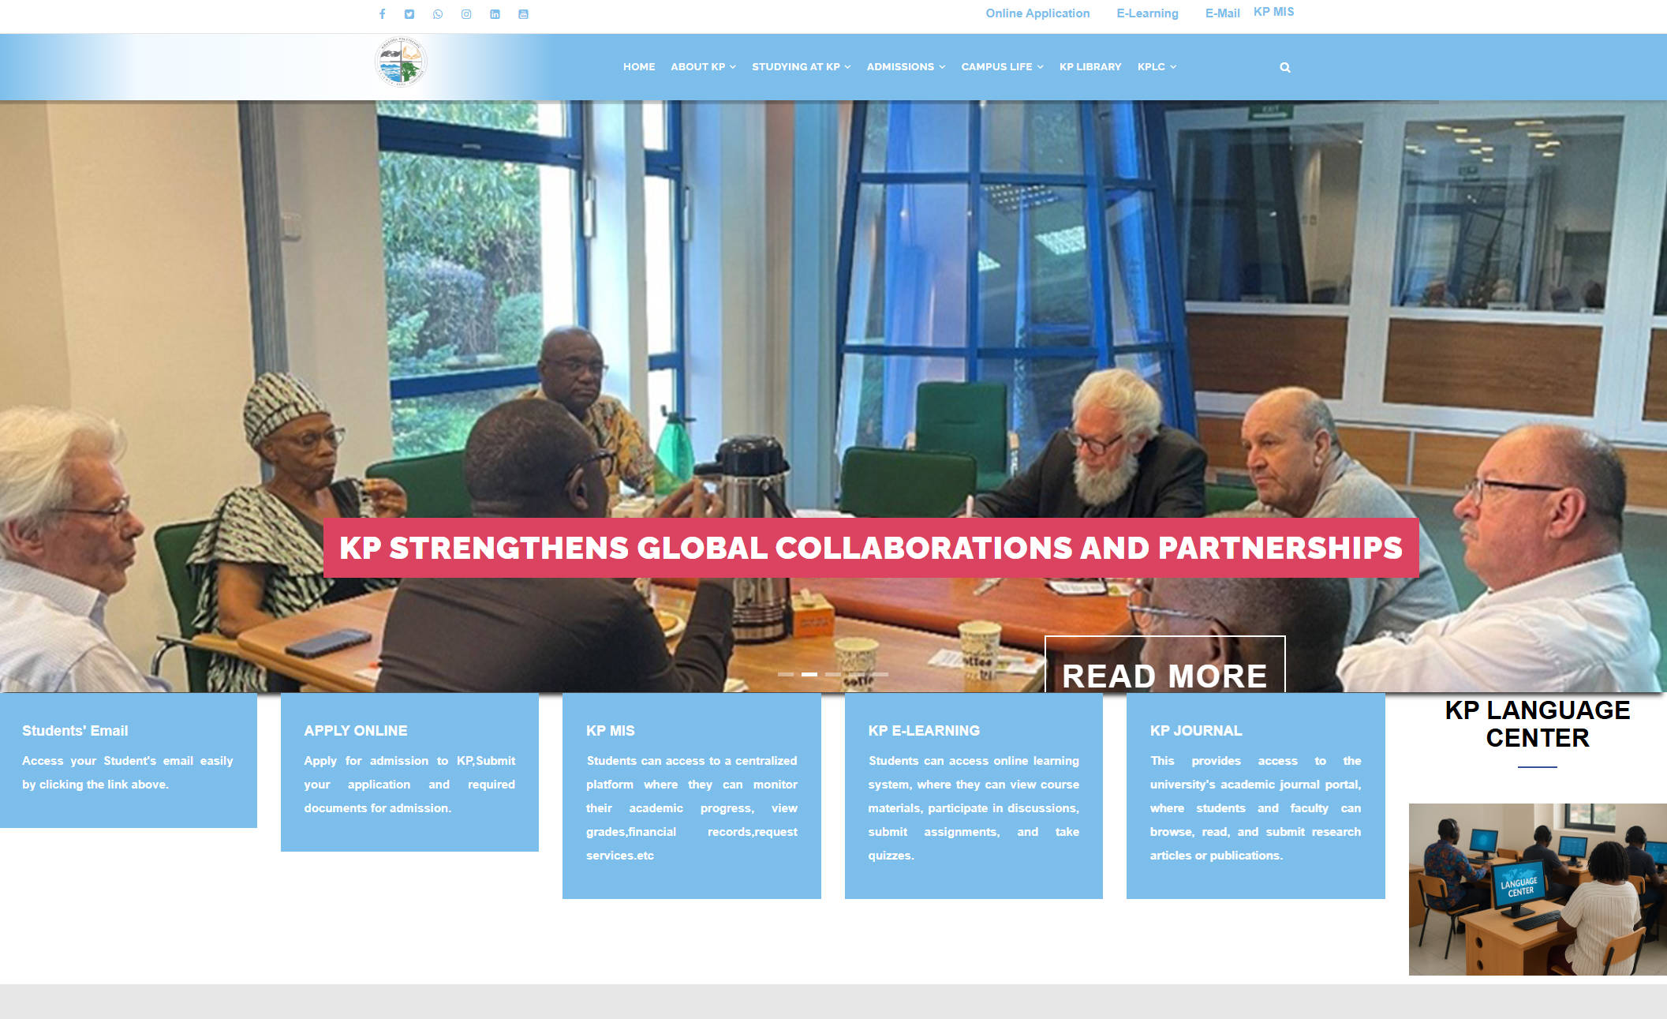
Task: Open the YouTube channel icon
Action: point(523,14)
